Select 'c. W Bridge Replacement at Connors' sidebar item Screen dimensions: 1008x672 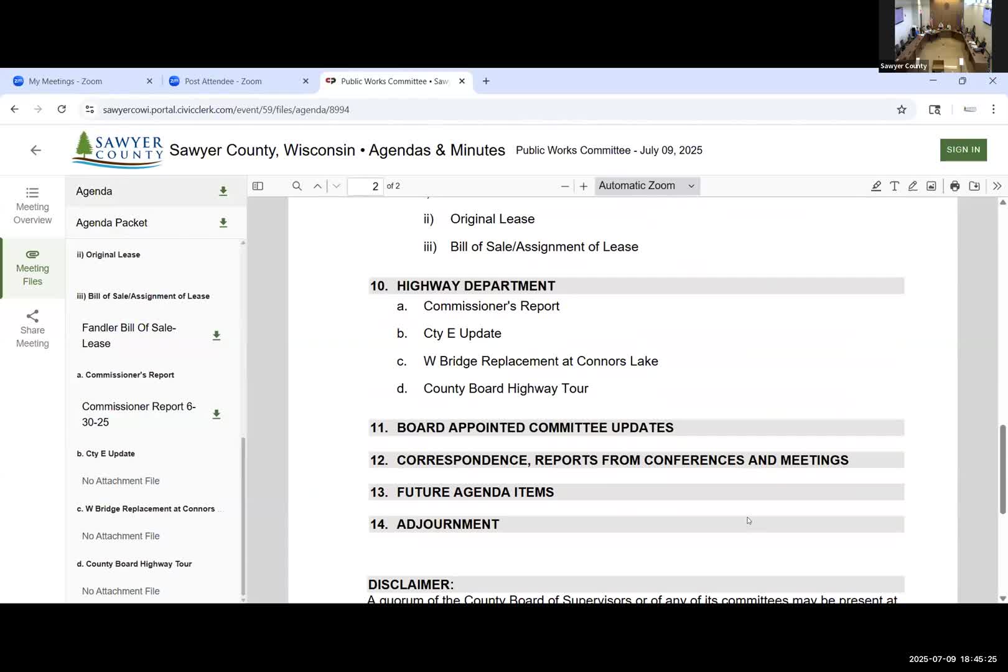point(146,509)
